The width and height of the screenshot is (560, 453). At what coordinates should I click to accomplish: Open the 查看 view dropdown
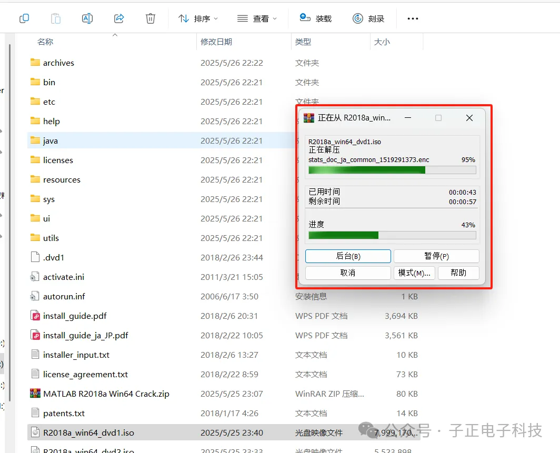point(257,18)
